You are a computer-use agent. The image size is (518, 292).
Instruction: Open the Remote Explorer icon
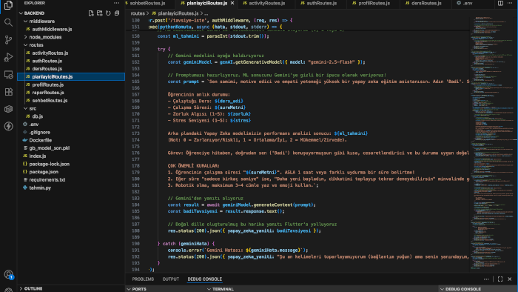pyautogui.click(x=8, y=74)
